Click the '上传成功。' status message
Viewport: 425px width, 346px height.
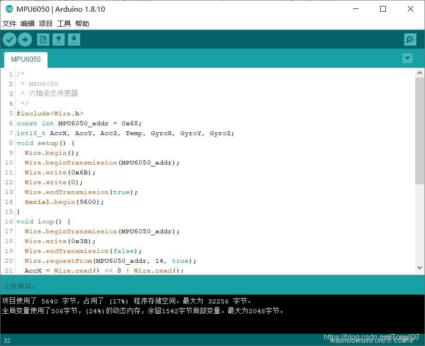coord(19,286)
